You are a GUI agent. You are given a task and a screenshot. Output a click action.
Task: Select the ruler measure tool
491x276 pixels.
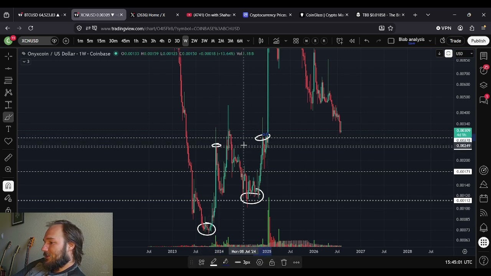[8, 158]
